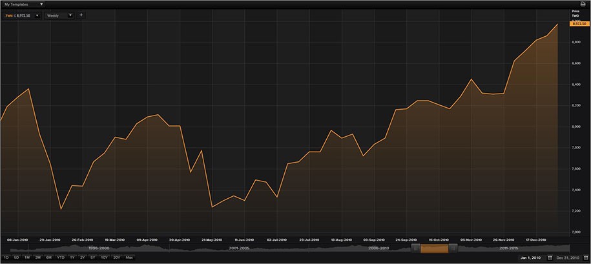Click the 8,400 price axis label
Screen dimensions: 591x264
click(x=577, y=85)
